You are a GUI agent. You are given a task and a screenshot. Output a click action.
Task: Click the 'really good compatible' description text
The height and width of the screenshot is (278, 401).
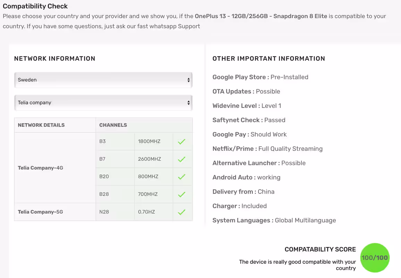tap(297, 265)
